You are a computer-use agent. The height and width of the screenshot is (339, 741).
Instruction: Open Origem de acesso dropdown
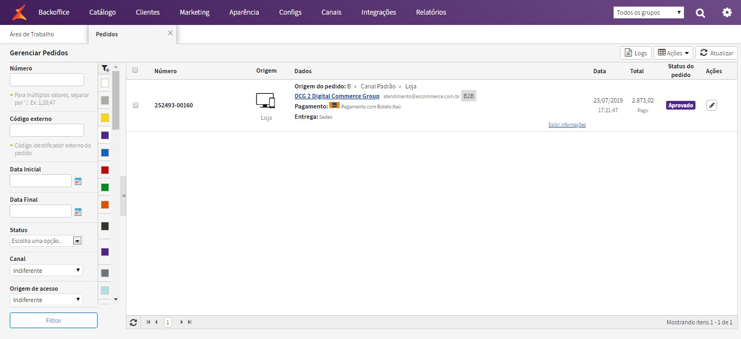tap(46, 299)
